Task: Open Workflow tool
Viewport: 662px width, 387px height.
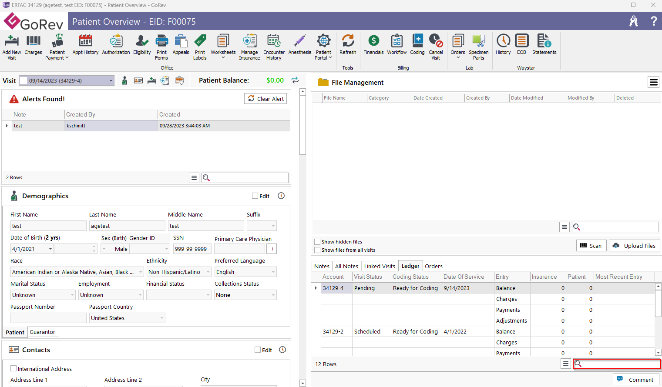Action: coord(397,44)
